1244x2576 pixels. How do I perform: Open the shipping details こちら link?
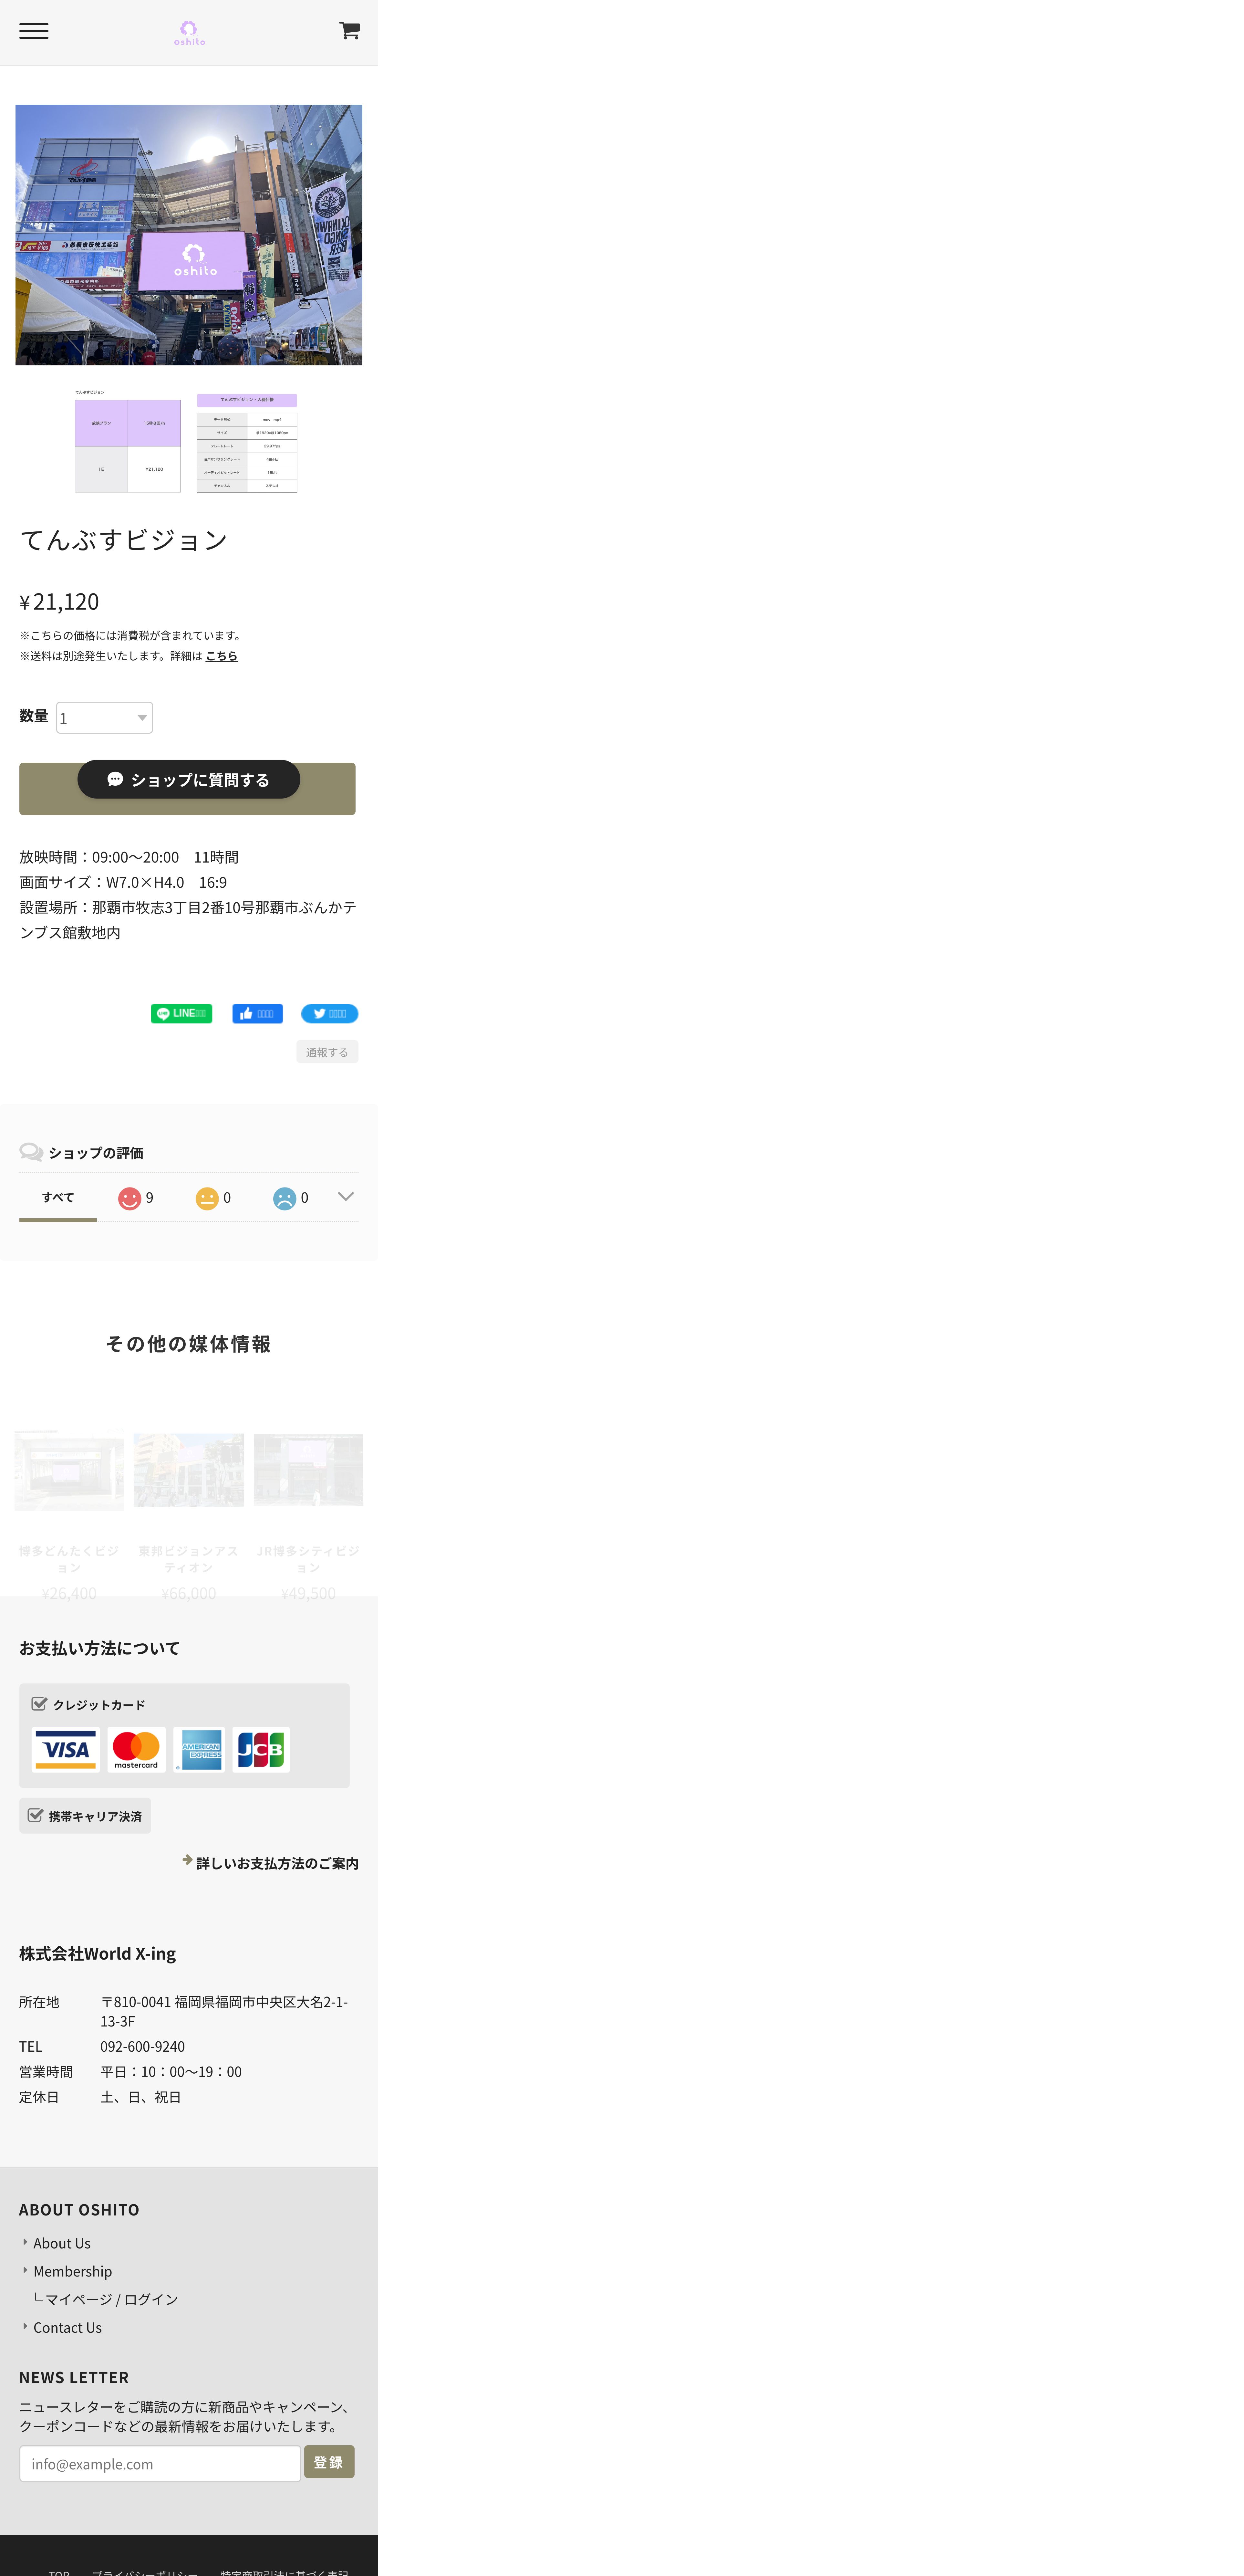click(x=221, y=656)
